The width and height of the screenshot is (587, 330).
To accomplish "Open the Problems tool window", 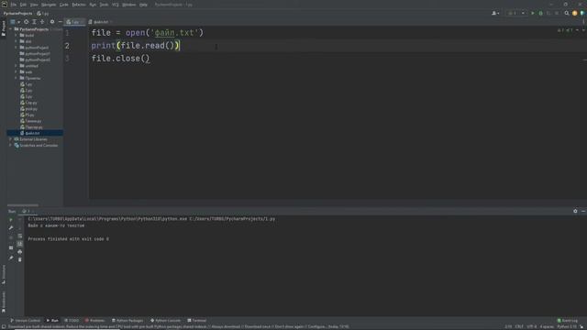I will coord(94,321).
